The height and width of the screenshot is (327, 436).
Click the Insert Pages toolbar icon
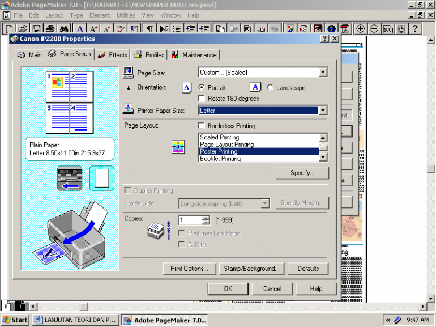(220, 29)
